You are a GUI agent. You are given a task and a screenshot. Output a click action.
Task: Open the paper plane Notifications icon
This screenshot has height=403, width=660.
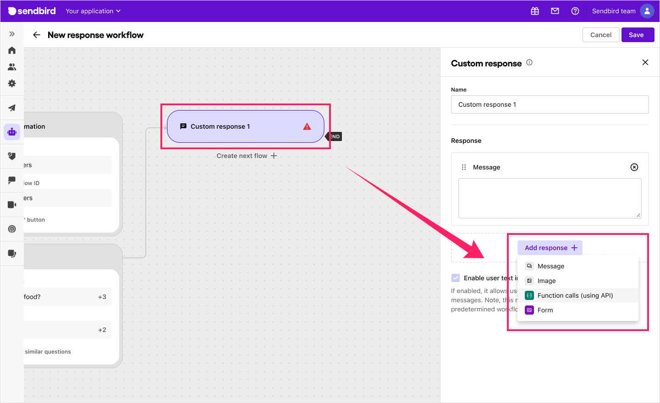point(12,108)
